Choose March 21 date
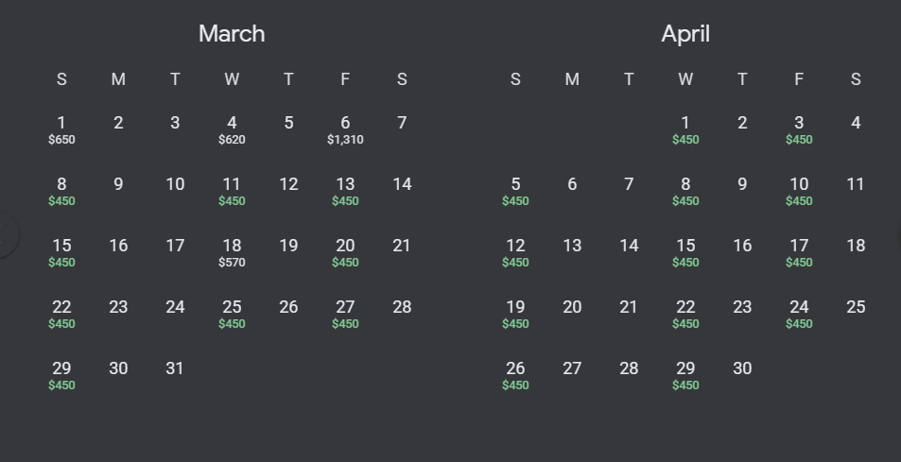Image resolution: width=901 pixels, height=462 pixels. click(402, 246)
